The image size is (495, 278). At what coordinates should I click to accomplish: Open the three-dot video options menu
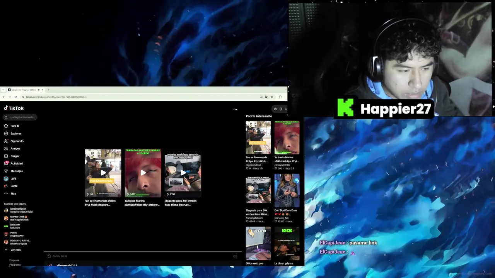coord(235,109)
